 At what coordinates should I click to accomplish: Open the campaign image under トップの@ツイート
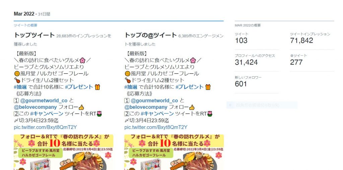[174, 152]
